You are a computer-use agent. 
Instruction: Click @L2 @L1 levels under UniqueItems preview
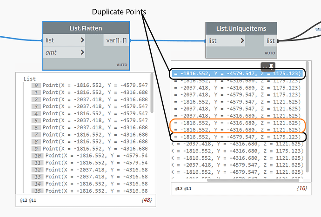coord(183,189)
